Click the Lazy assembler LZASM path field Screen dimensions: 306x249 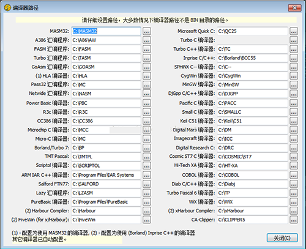(106, 193)
